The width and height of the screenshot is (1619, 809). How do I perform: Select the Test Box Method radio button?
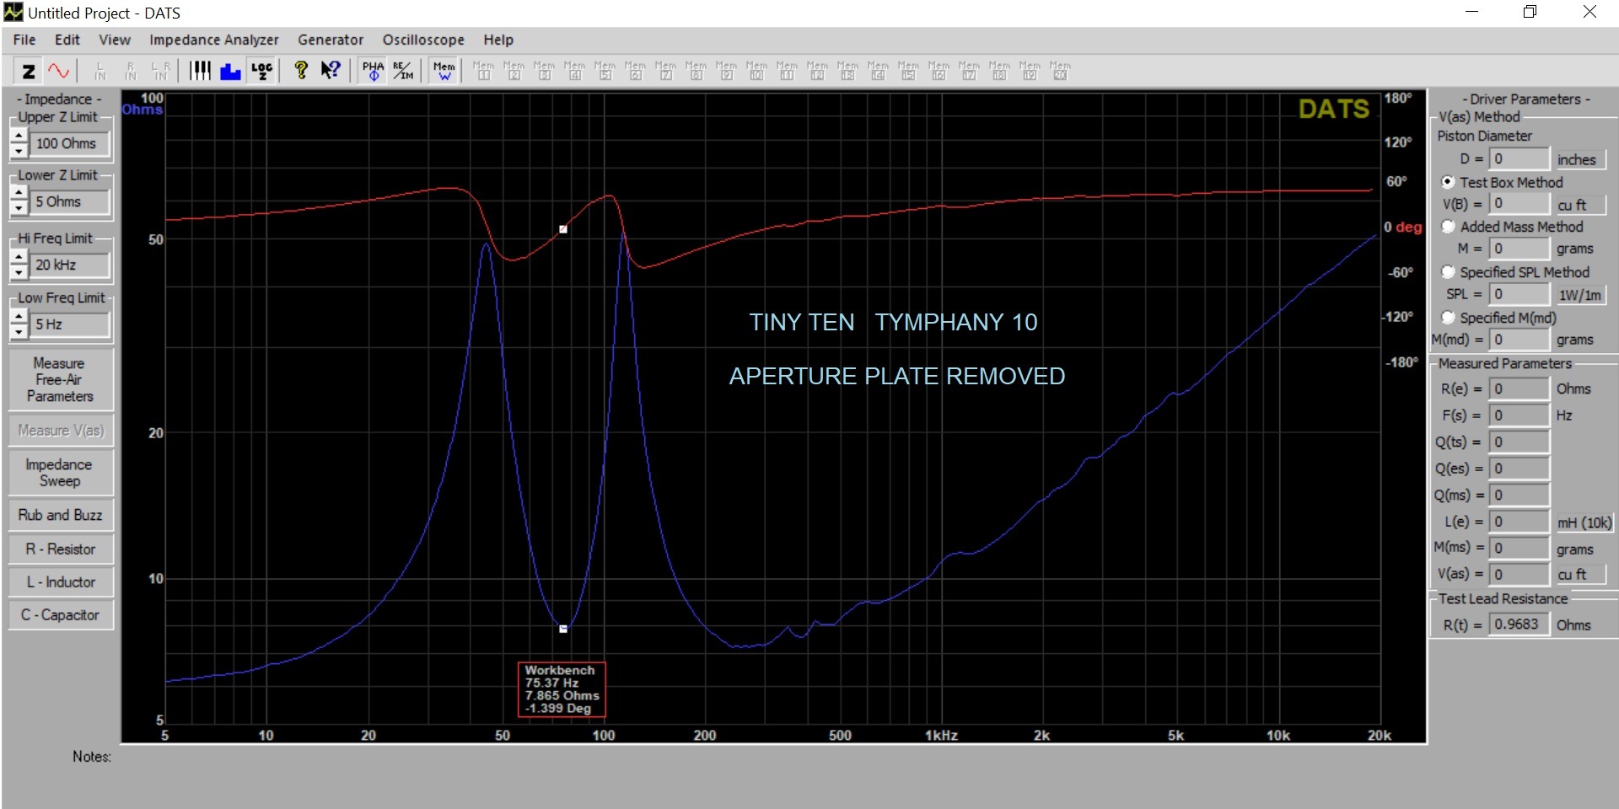[1448, 182]
